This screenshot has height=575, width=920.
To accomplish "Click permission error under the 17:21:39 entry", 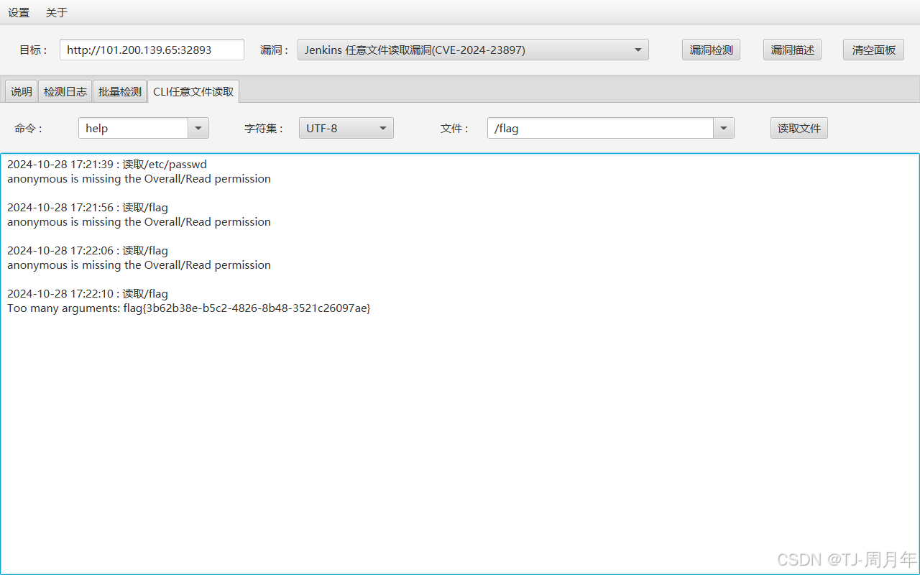I will click(139, 178).
